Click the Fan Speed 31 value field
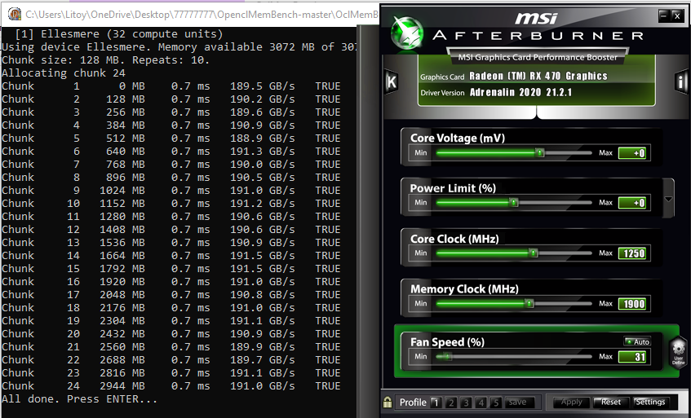Image resolution: width=691 pixels, height=418 pixels. [632, 357]
